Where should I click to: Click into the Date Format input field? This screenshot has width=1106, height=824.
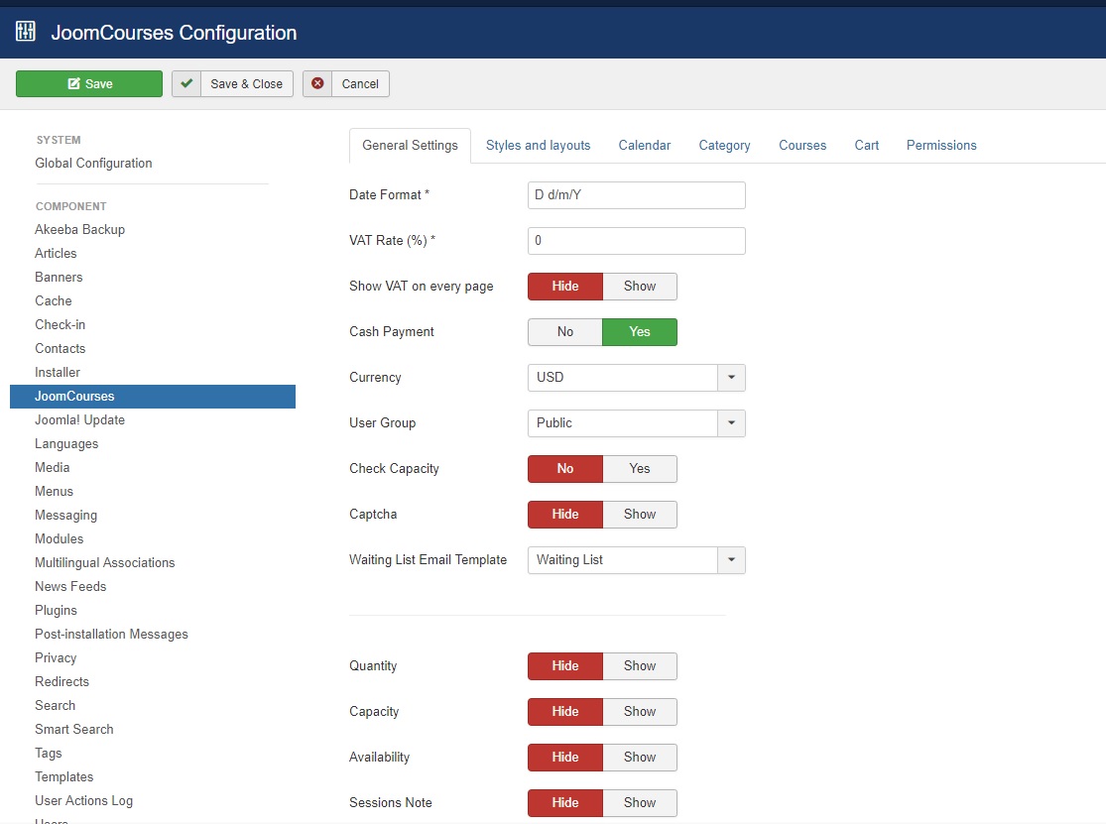point(636,194)
